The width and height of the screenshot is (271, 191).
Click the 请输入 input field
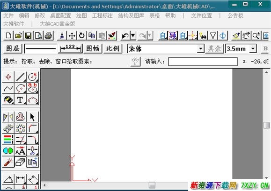[203, 62]
